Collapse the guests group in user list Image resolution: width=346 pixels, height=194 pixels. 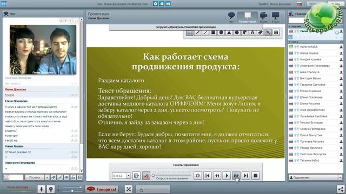click(x=290, y=41)
